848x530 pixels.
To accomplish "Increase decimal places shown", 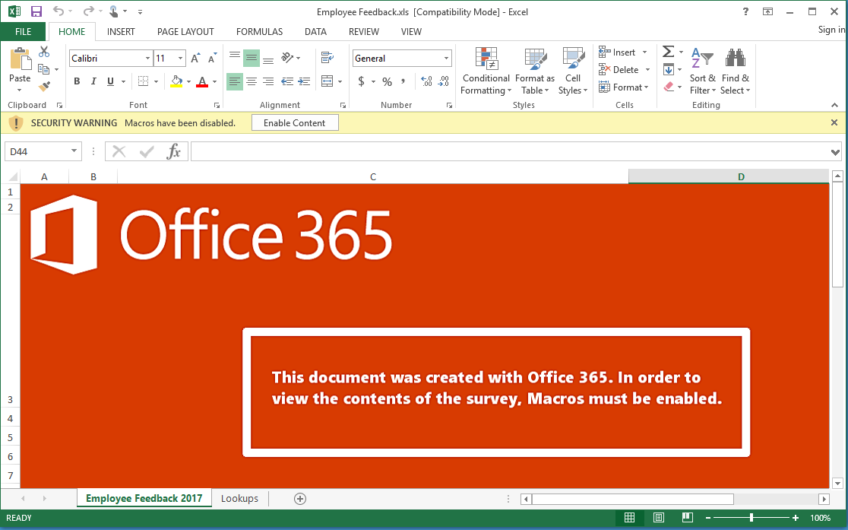I will (x=426, y=81).
